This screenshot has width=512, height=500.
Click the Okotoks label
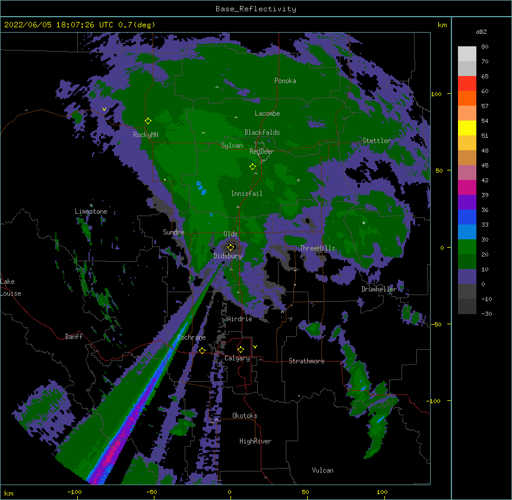click(x=245, y=416)
